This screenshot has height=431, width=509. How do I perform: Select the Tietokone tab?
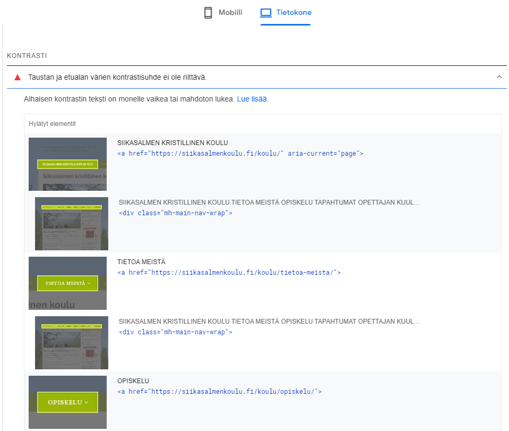pos(286,13)
